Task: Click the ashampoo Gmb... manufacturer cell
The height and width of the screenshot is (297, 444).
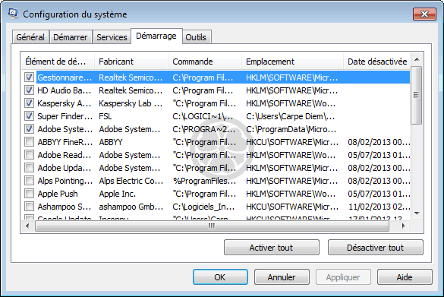Action: pyautogui.click(x=131, y=207)
